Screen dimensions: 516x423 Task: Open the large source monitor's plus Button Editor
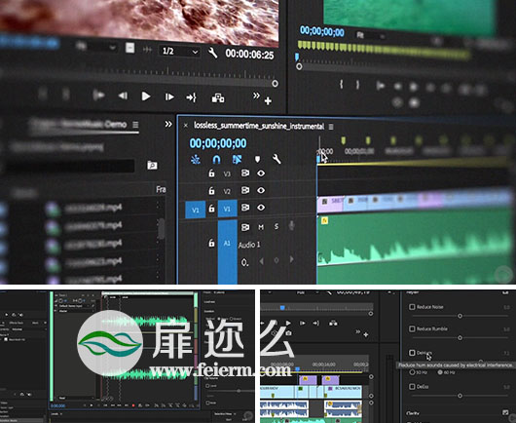(x=268, y=100)
